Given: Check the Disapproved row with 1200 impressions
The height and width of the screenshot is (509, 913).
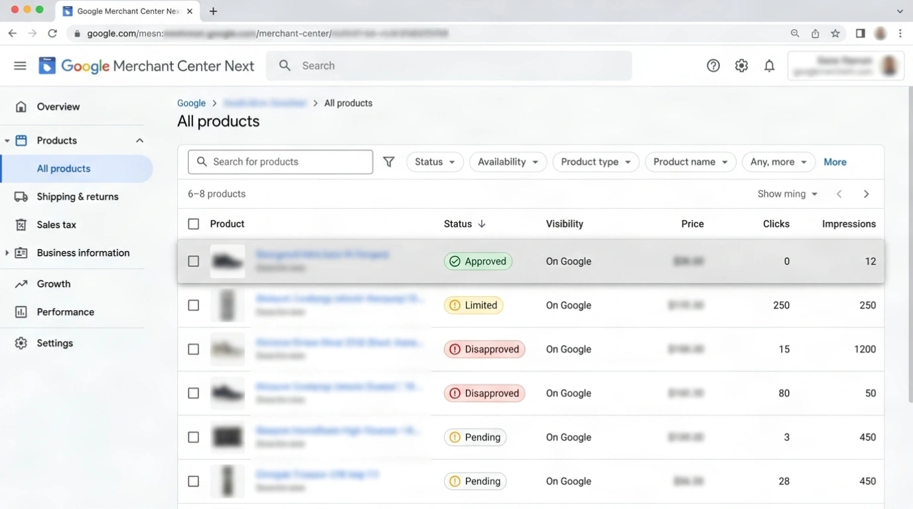Looking at the screenshot, I should (193, 349).
